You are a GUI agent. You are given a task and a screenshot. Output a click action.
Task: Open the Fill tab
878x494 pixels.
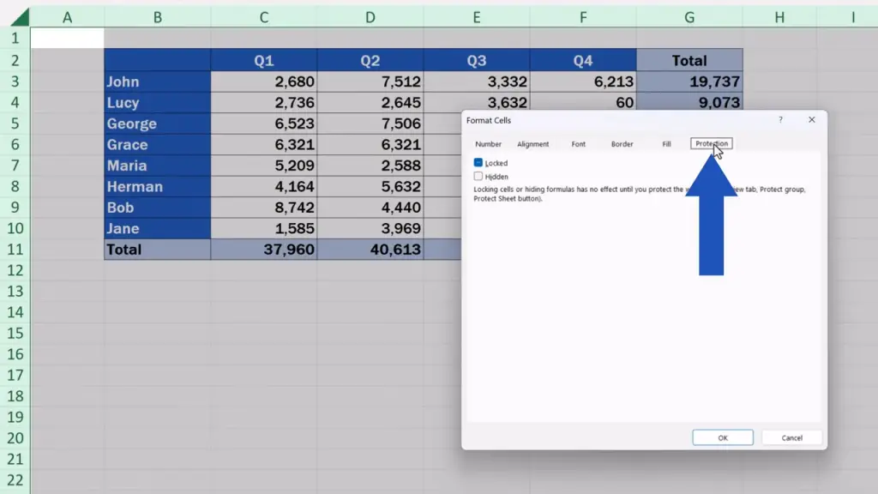pyautogui.click(x=666, y=144)
